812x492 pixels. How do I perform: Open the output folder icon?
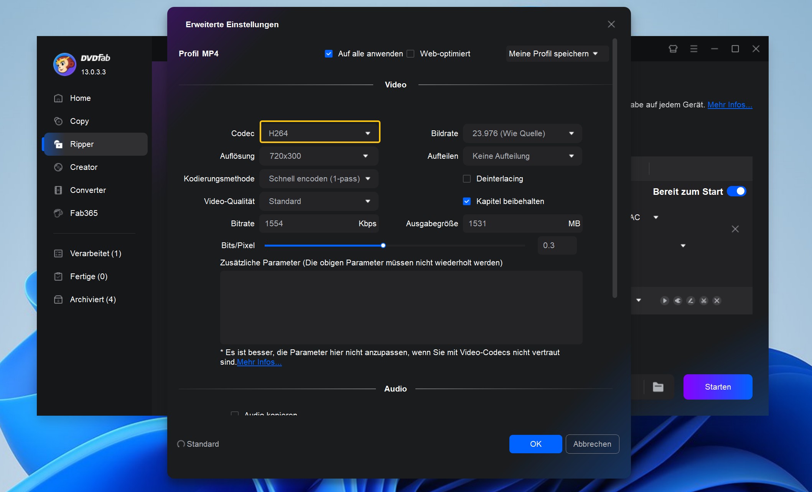[658, 387]
